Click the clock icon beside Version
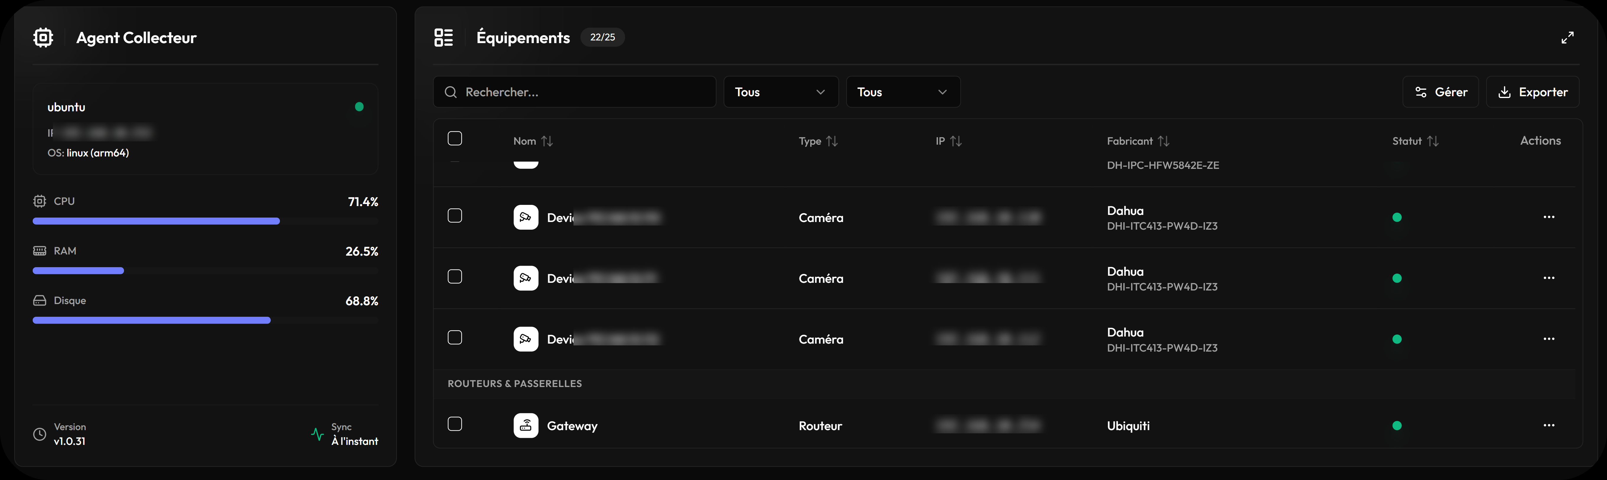The width and height of the screenshot is (1607, 480). click(39, 435)
